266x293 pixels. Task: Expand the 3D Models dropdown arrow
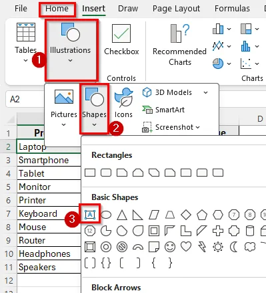point(206,92)
